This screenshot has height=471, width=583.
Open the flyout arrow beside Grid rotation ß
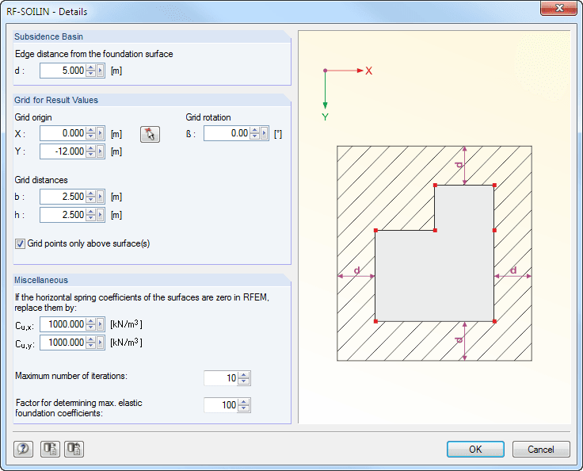(265, 133)
